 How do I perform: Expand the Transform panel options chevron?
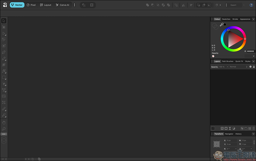(253, 134)
